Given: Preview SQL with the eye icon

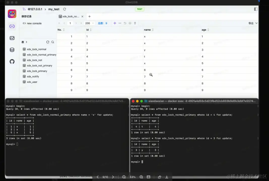Looking at the screenshot, I should pyautogui.click(x=130, y=23).
